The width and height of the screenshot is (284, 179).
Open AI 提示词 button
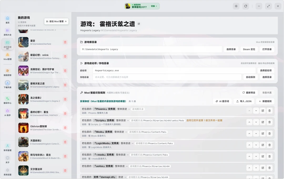coord(222,101)
